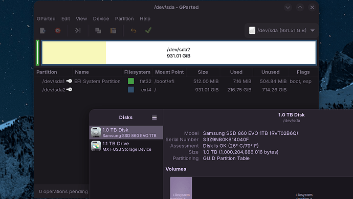The image size is (353, 199).
Task: Select the purple Partition 1 volume block
Action: (181, 188)
